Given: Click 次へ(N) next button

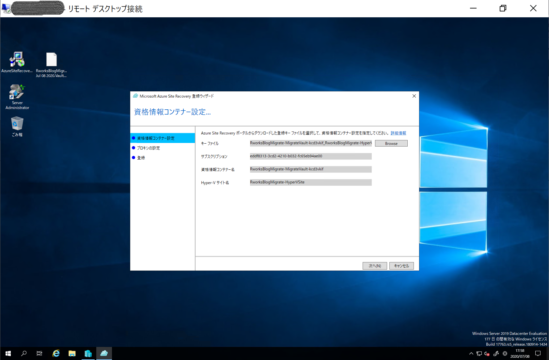Looking at the screenshot, I should (375, 266).
